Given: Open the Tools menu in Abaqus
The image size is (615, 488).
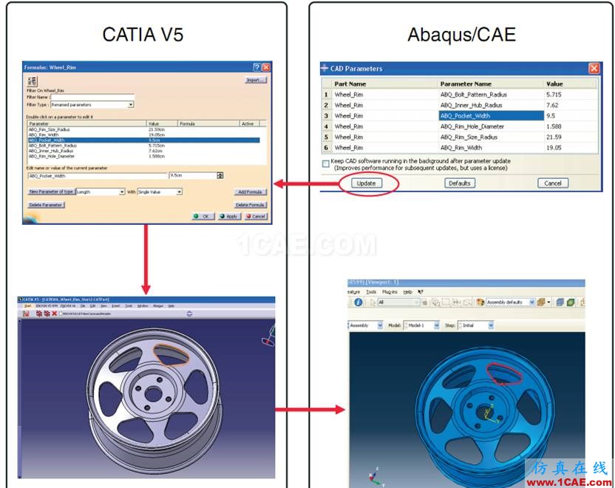Looking at the screenshot, I should (x=371, y=292).
